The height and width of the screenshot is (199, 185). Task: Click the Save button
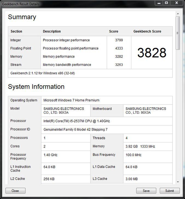point(146,191)
